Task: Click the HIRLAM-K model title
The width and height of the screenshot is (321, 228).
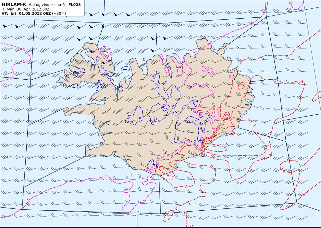Action: click(14, 4)
